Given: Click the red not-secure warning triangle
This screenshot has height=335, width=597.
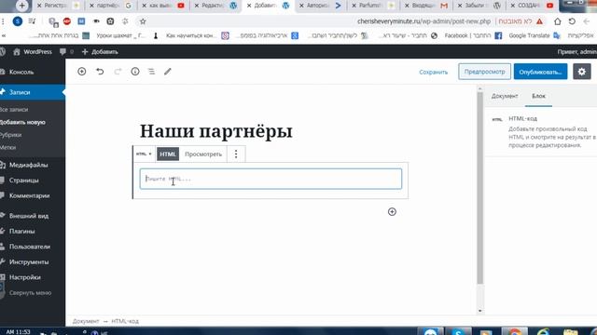Looking at the screenshot, I should tap(539, 21).
